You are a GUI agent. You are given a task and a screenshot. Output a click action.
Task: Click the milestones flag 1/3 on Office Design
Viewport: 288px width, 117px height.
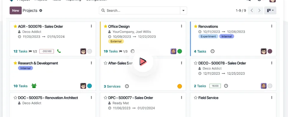(123, 51)
